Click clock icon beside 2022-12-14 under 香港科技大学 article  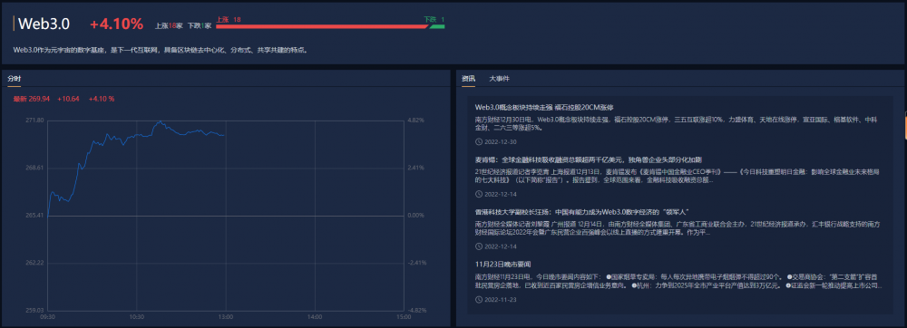point(478,246)
